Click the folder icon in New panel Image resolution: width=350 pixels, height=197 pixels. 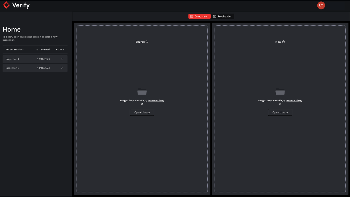coord(280,92)
